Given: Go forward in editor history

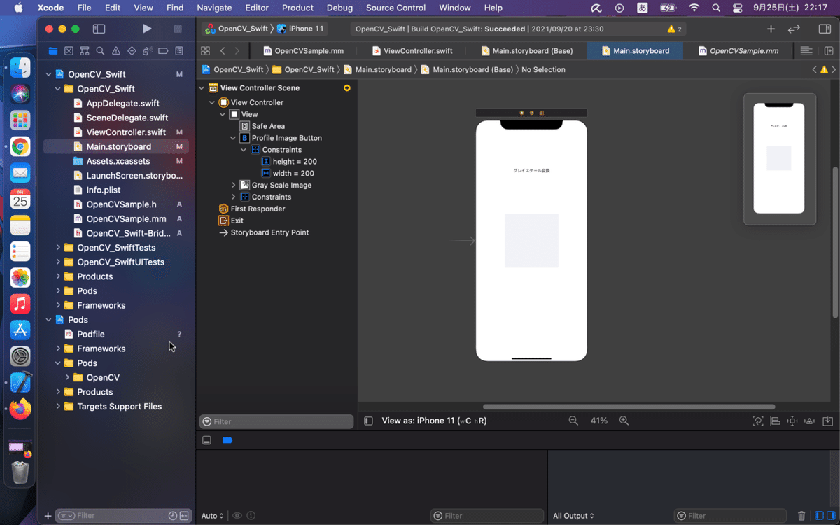Looking at the screenshot, I should pyautogui.click(x=237, y=51).
